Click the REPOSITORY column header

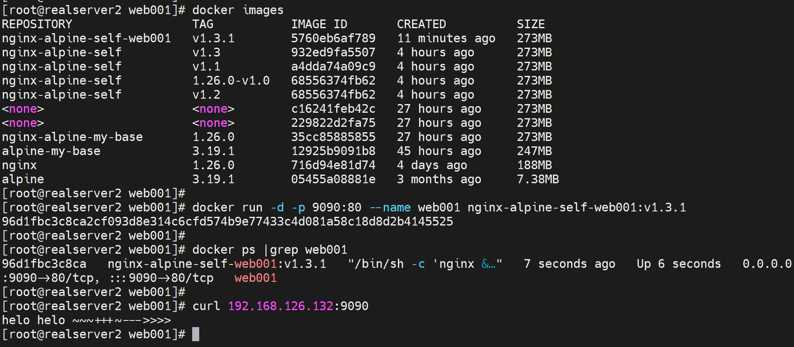click(37, 24)
